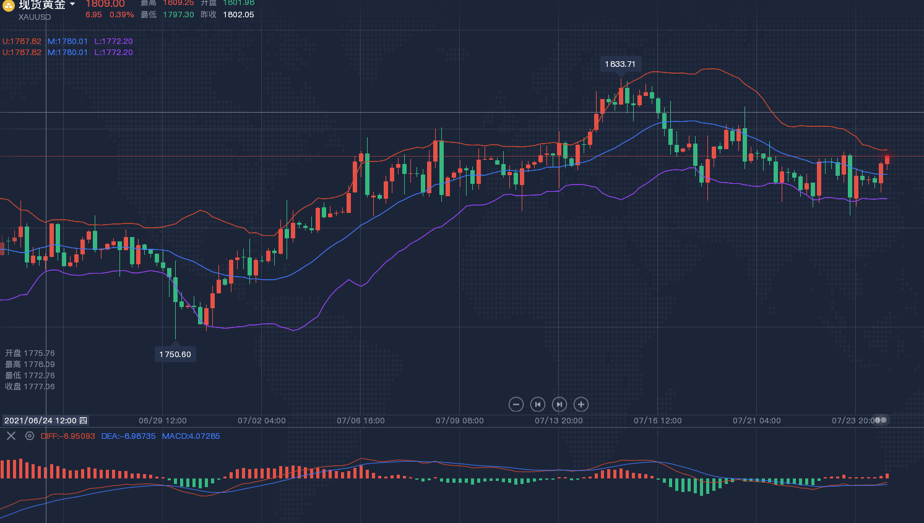
Task: Expand the 现货黄金 symbol dropdown
Action: pyautogui.click(x=72, y=5)
